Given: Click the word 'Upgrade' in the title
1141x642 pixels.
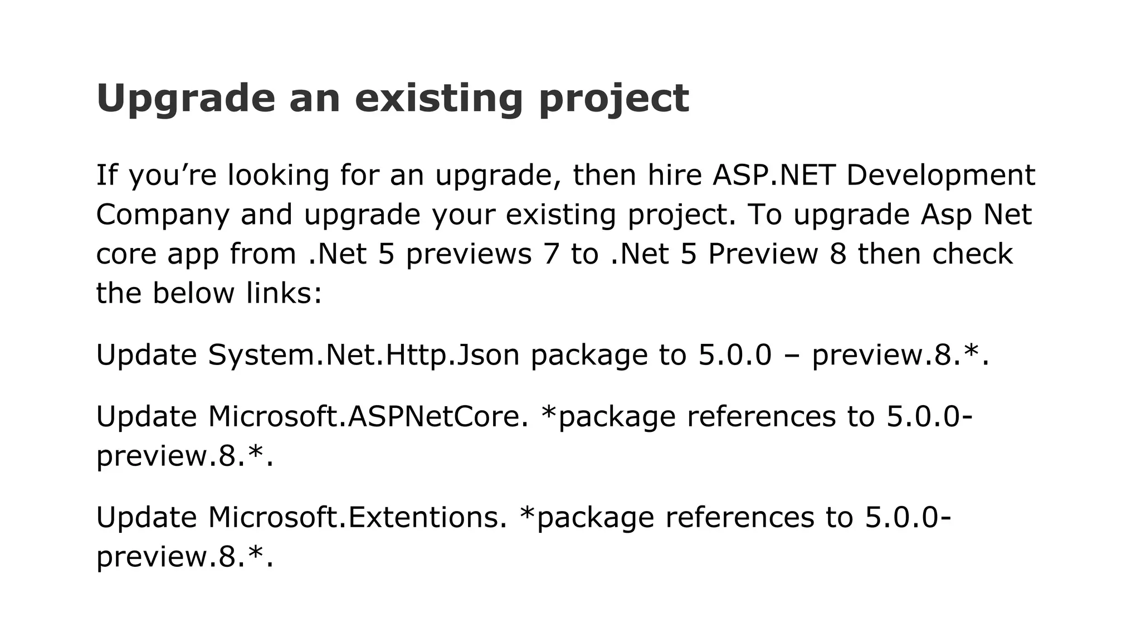Looking at the screenshot, I should pos(186,99).
